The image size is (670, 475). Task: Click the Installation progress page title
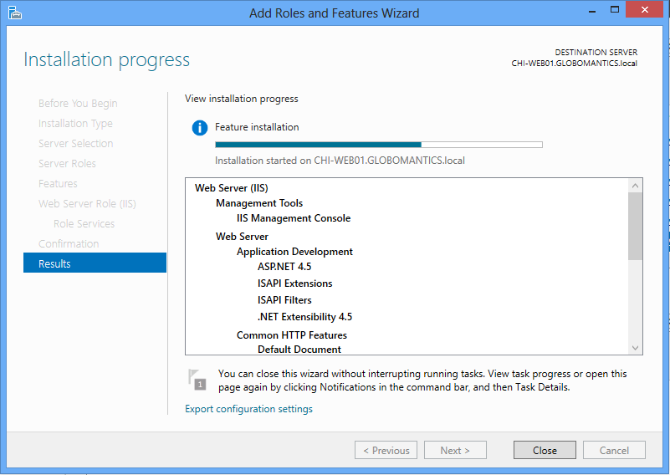[x=107, y=60]
